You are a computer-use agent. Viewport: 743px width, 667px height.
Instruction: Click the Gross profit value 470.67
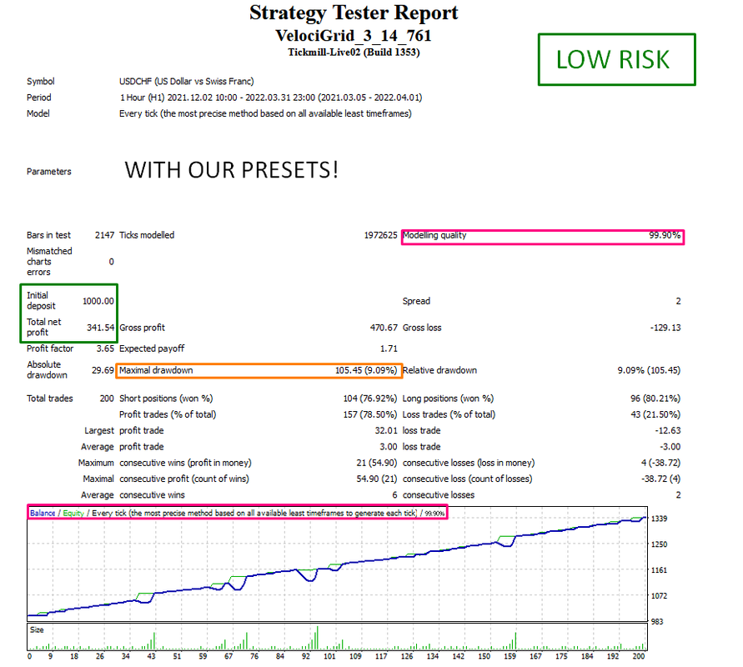pos(384,328)
